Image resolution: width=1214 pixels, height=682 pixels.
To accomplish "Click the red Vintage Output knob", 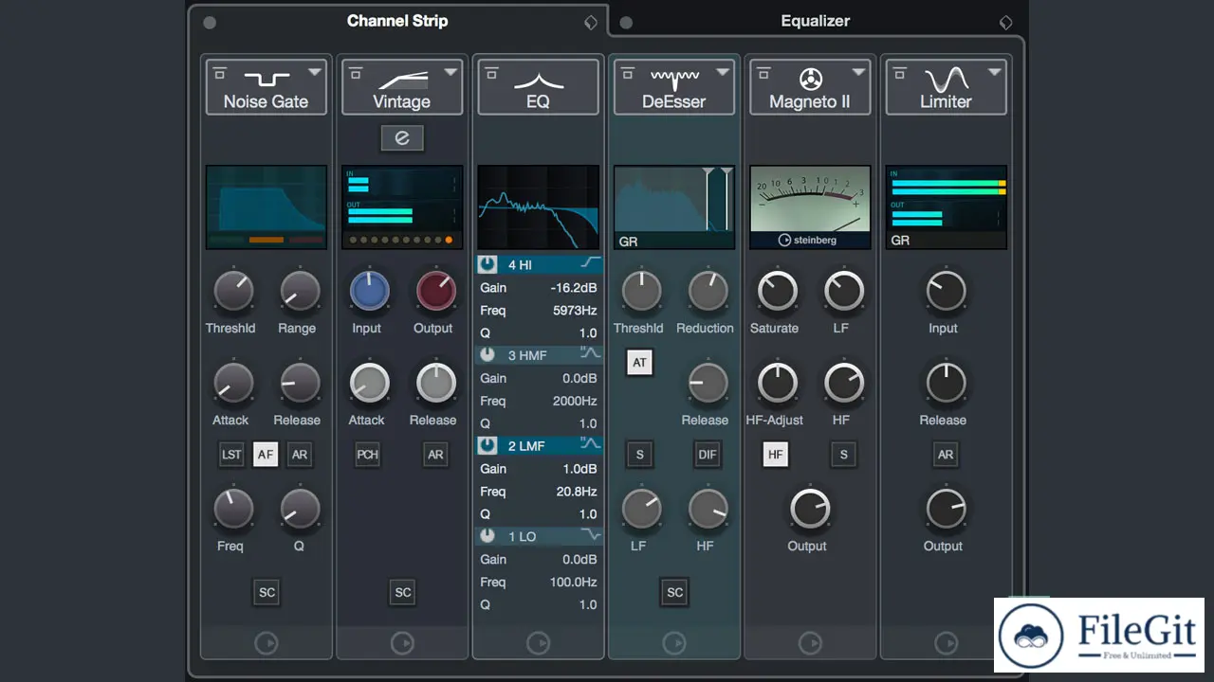I will pos(436,292).
